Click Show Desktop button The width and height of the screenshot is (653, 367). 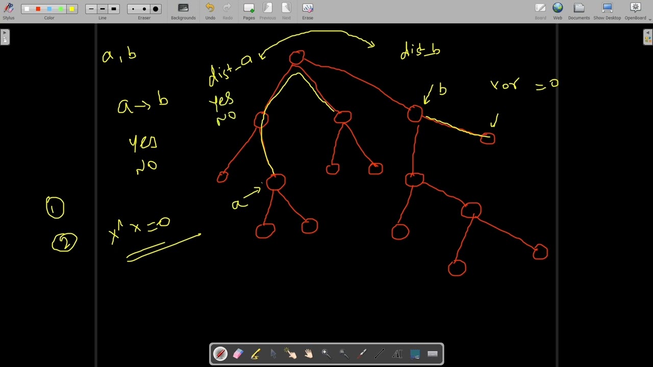click(607, 11)
